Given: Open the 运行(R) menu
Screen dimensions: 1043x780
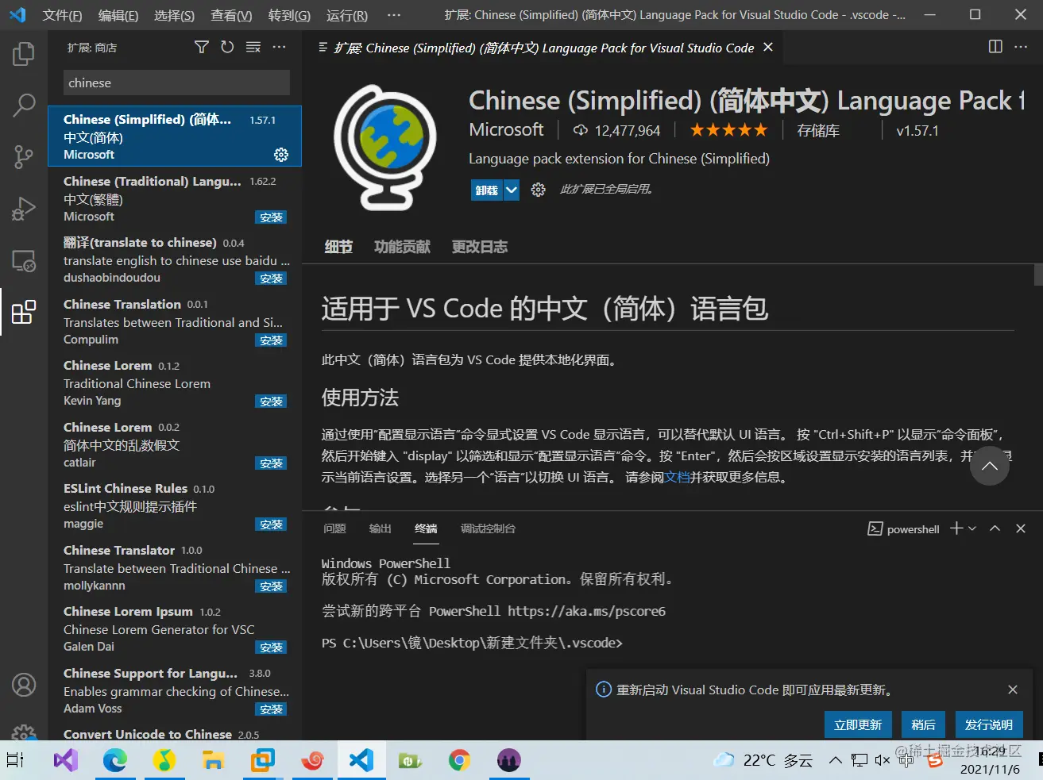Looking at the screenshot, I should tap(347, 15).
